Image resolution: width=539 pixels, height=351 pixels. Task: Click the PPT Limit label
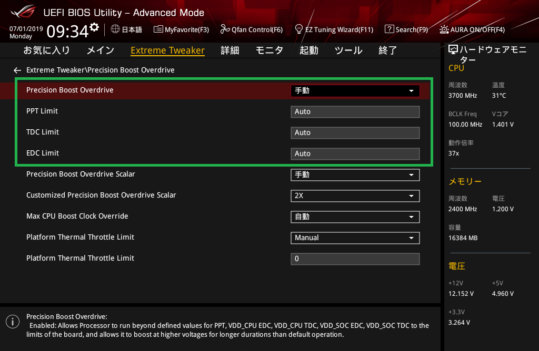42,111
